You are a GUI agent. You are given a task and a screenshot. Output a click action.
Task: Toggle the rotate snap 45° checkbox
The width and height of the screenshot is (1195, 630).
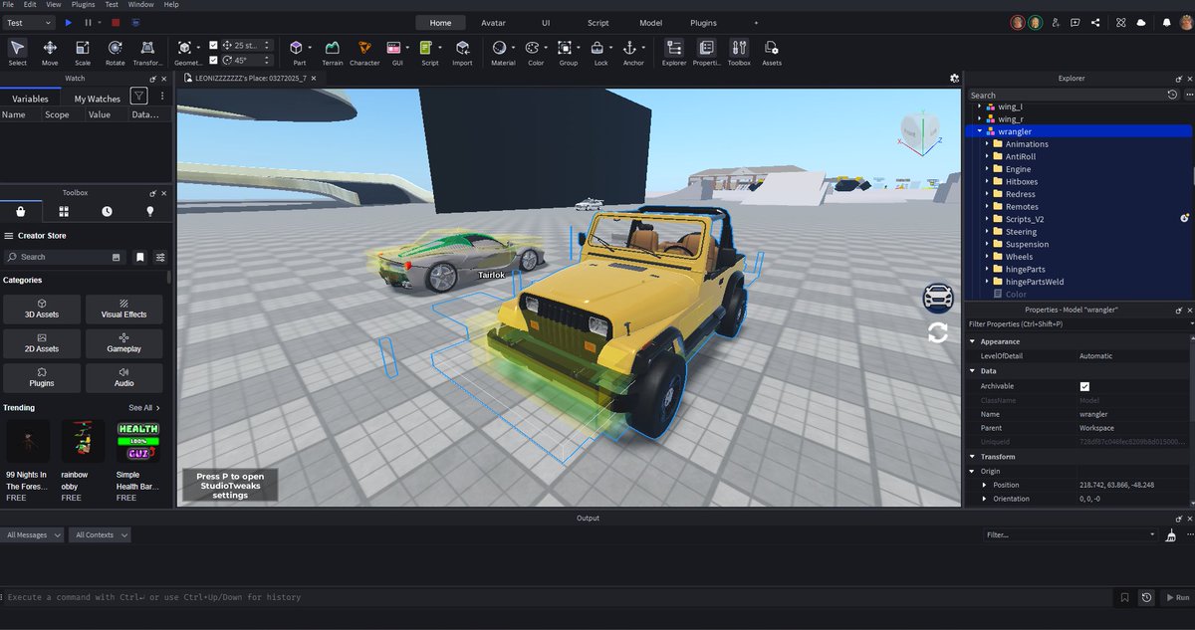coord(213,60)
